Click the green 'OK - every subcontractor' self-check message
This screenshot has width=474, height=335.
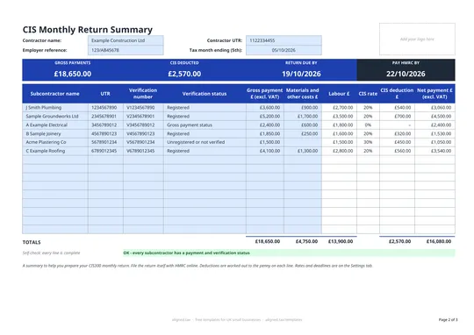click(x=289, y=253)
